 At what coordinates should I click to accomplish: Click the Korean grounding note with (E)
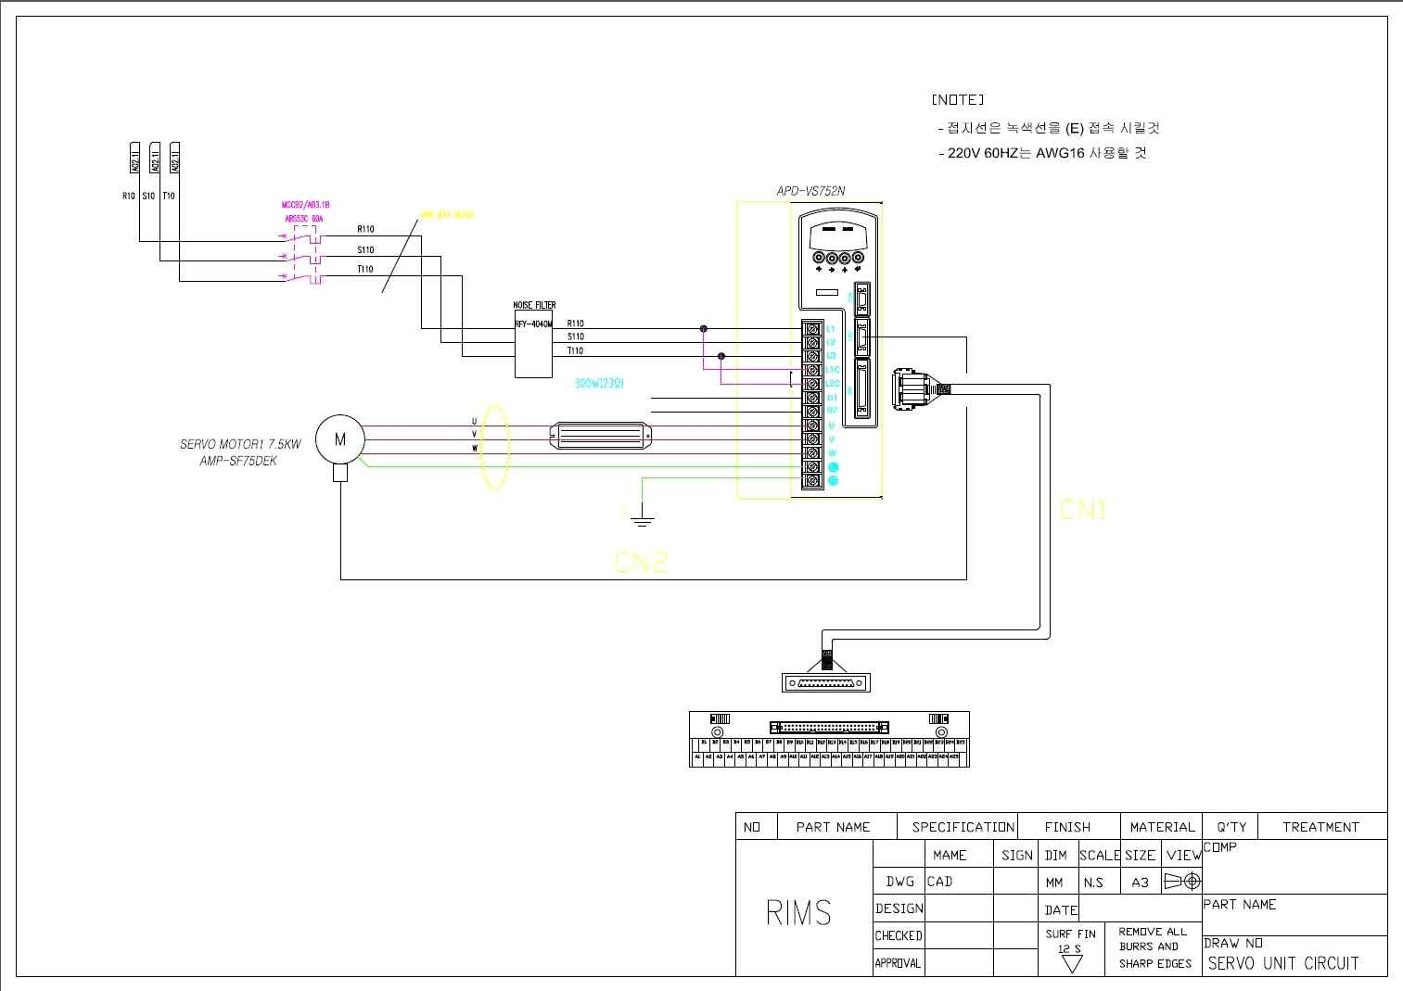pyautogui.click(x=1049, y=128)
